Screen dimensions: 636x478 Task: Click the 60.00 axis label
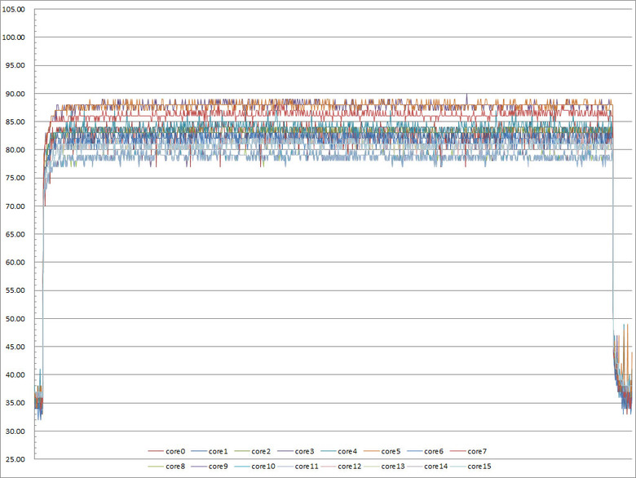pos(15,262)
